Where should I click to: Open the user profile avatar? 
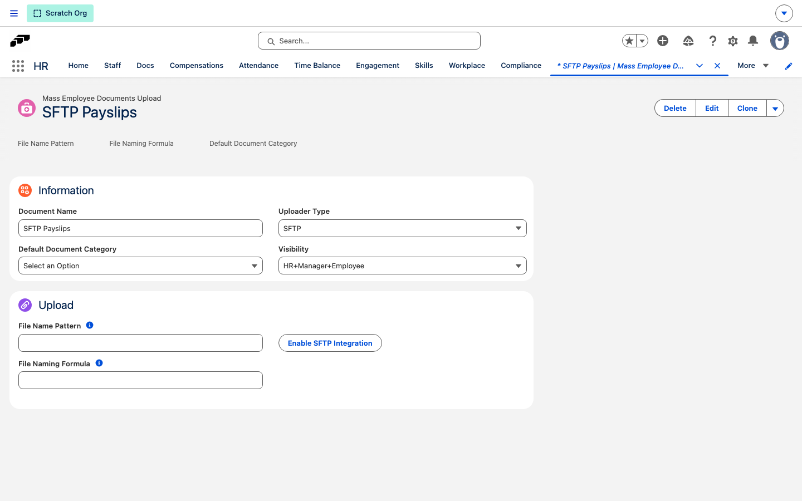780,41
